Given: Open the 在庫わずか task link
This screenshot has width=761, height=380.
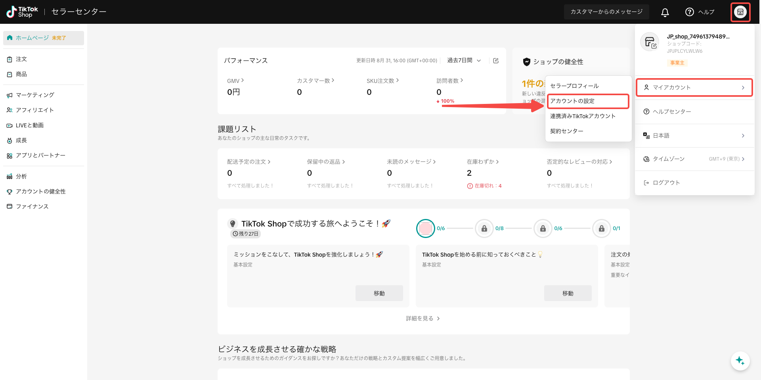Looking at the screenshot, I should click(483, 162).
